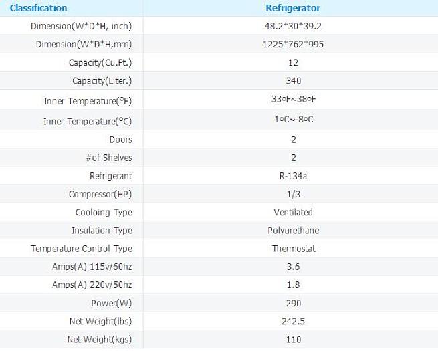
Task: Click the Power(W) row label
Action: coord(110,302)
